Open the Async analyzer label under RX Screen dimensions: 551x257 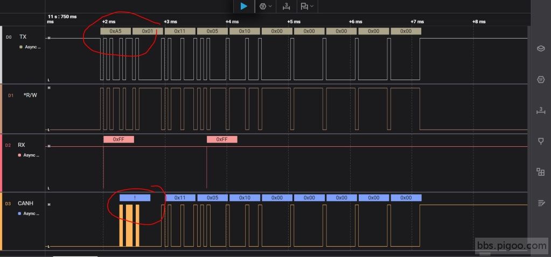pyautogui.click(x=31, y=155)
